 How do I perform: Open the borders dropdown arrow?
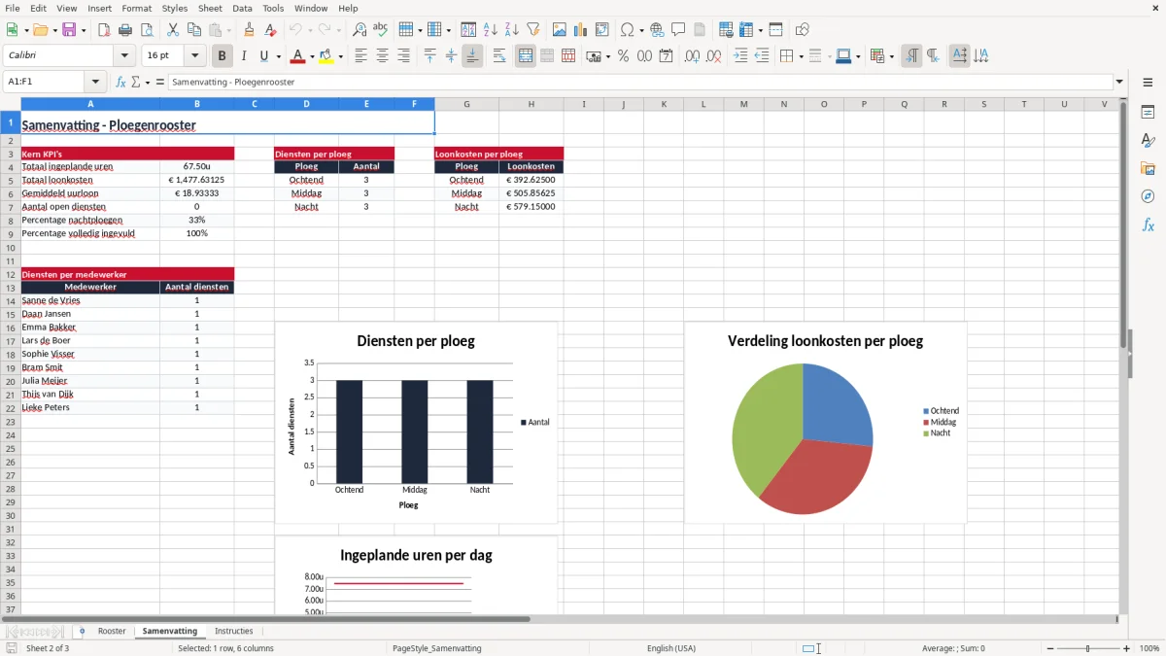coord(801,56)
